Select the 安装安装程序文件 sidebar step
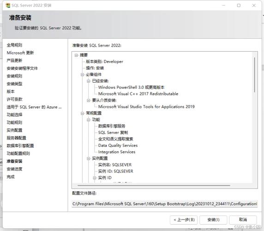Screen dimensions: 264x231 [22, 68]
